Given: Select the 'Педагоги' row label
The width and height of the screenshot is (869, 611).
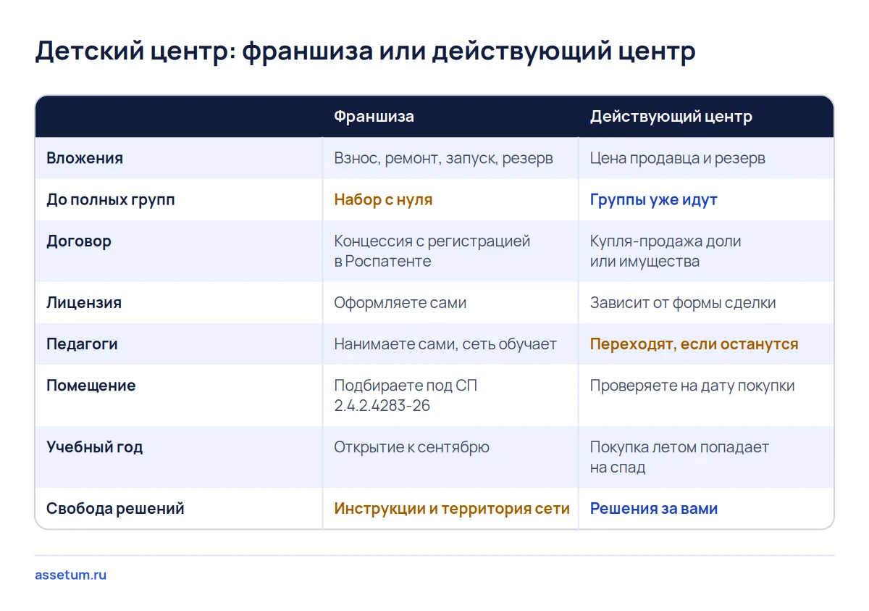Looking at the screenshot, I should click(x=82, y=344).
